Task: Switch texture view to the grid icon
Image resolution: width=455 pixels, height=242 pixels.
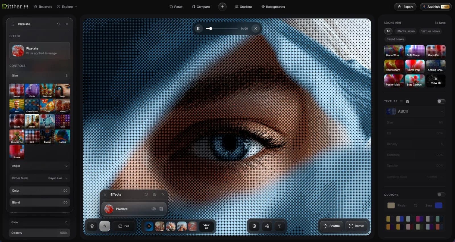Action: 408,101
